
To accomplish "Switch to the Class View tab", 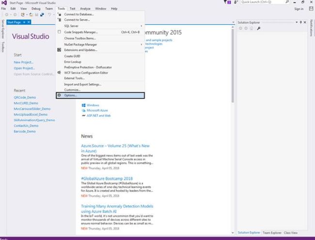I will [x=290, y=233].
